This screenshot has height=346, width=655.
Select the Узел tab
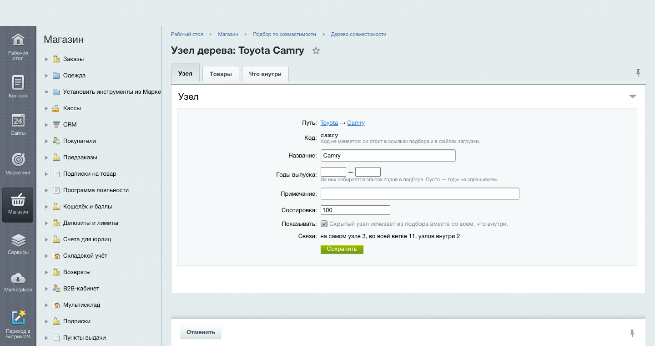(x=185, y=73)
